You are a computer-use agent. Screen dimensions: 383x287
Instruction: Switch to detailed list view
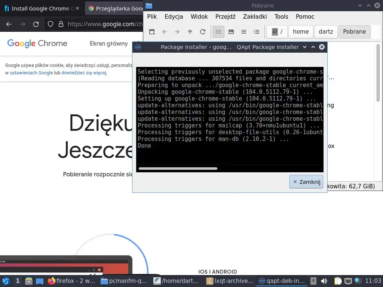click(257, 32)
